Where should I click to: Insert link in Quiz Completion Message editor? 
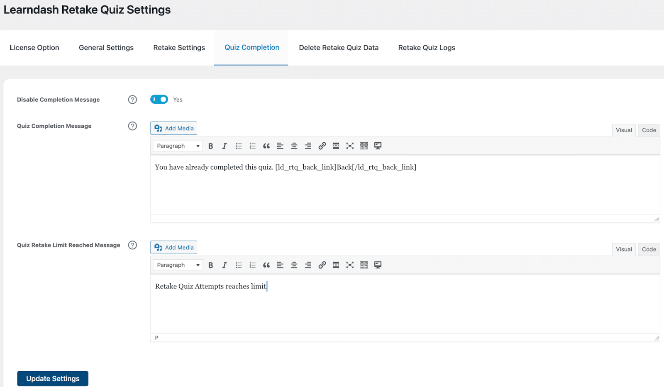322,146
